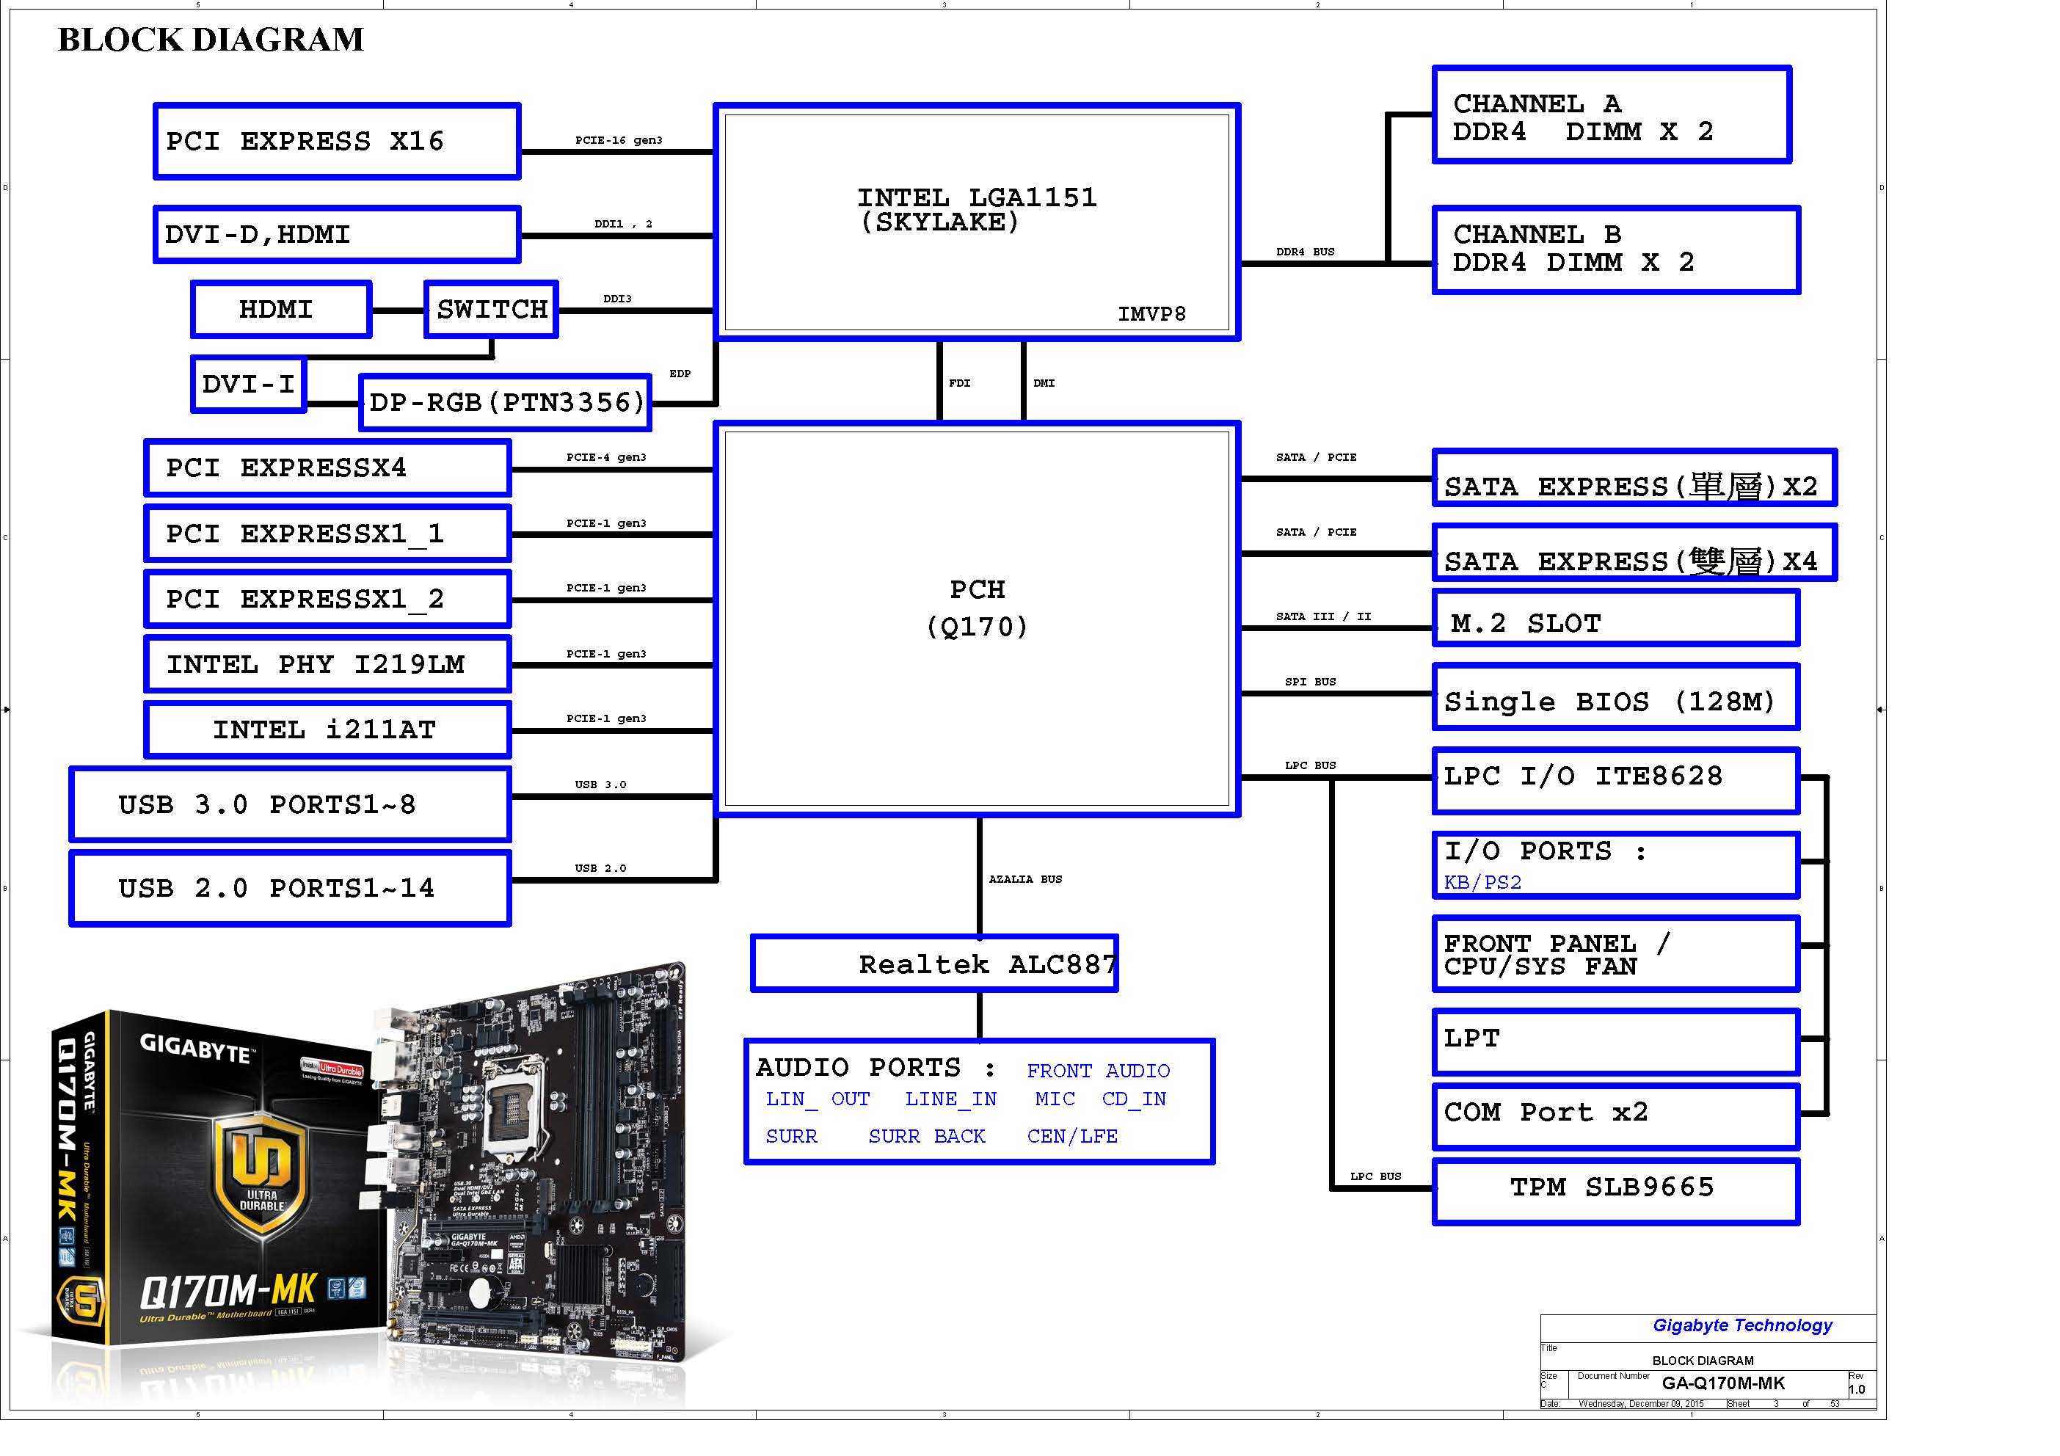Click the LPT block

[x=1616, y=1041]
